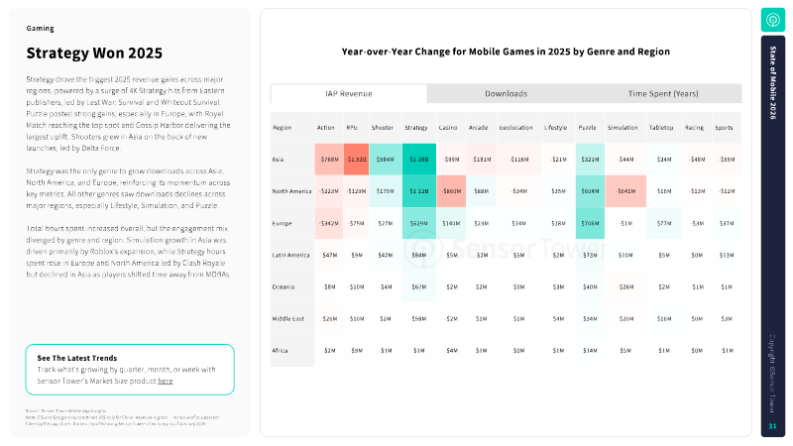This screenshot has width=793, height=446.
Task: Click the page number 31 badge
Action: click(x=772, y=426)
